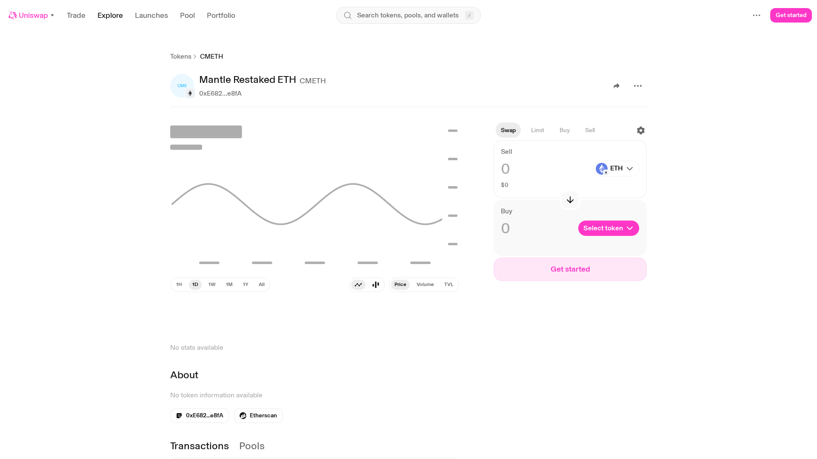Screen dimensions: 817x459
Task: Click the Sell amount input field
Action: (545, 169)
